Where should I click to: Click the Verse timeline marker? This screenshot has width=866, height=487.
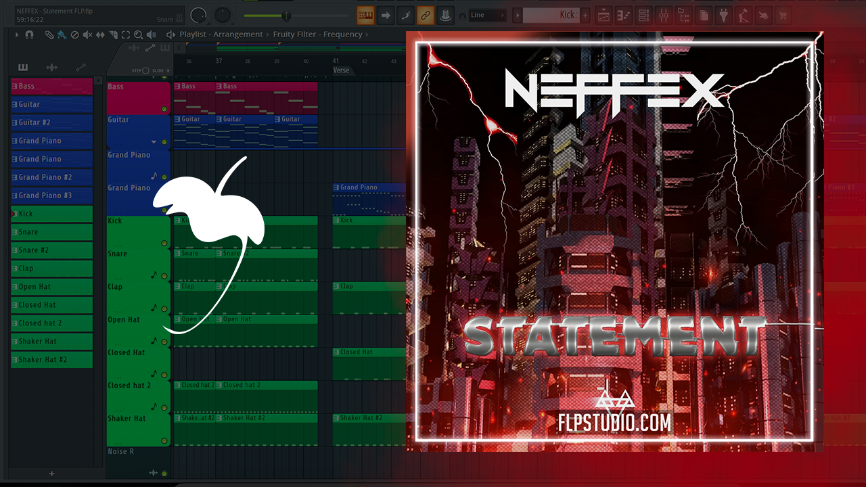tap(341, 70)
